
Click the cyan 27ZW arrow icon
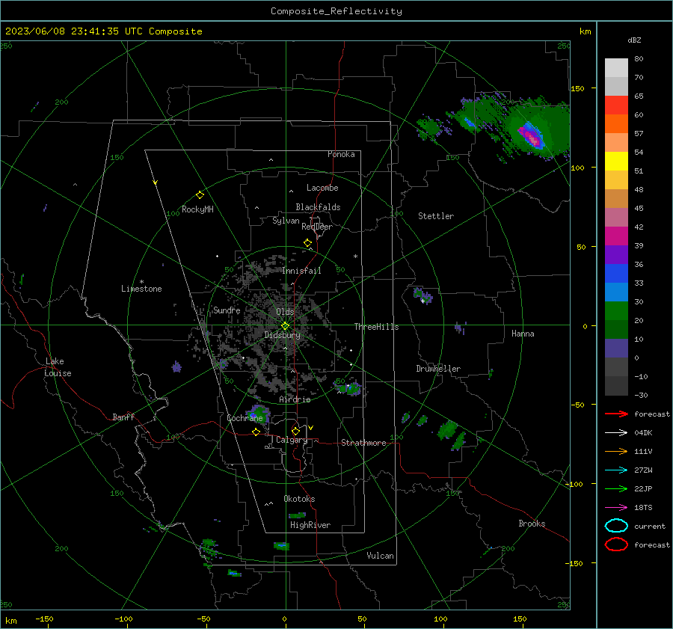616,470
